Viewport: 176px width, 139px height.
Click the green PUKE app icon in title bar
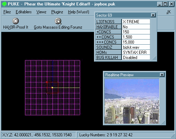[4, 4]
